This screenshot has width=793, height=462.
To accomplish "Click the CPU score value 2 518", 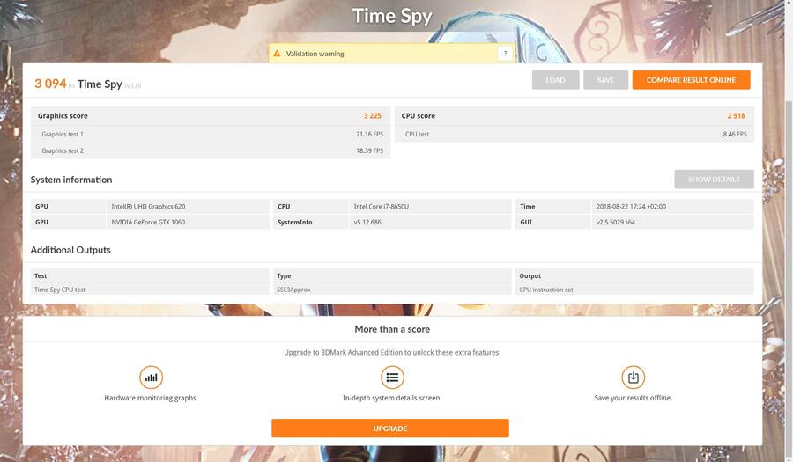I will tap(736, 115).
